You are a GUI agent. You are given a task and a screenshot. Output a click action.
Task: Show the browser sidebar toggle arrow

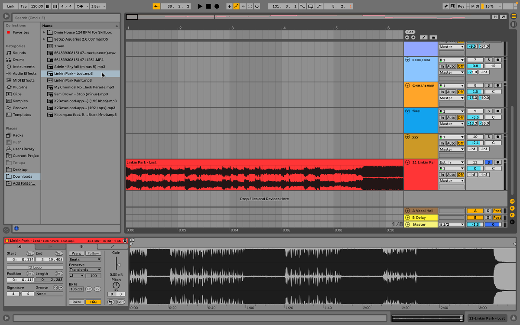[6, 16]
